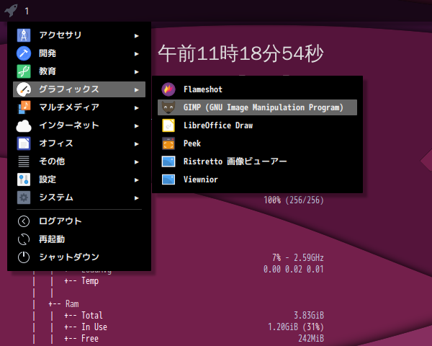The image size is (432, 346).
Task: Launch Flameshot from the graphics submenu
Action: pos(257,89)
